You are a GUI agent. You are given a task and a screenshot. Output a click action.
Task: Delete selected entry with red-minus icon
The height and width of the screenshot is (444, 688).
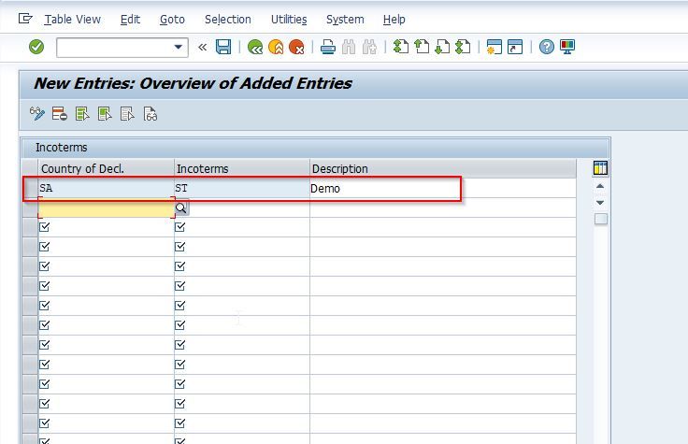coord(59,114)
